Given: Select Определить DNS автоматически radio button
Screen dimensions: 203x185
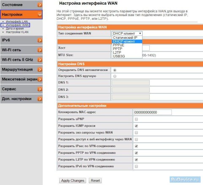Looking at the screenshot, I should tap(115, 70).
